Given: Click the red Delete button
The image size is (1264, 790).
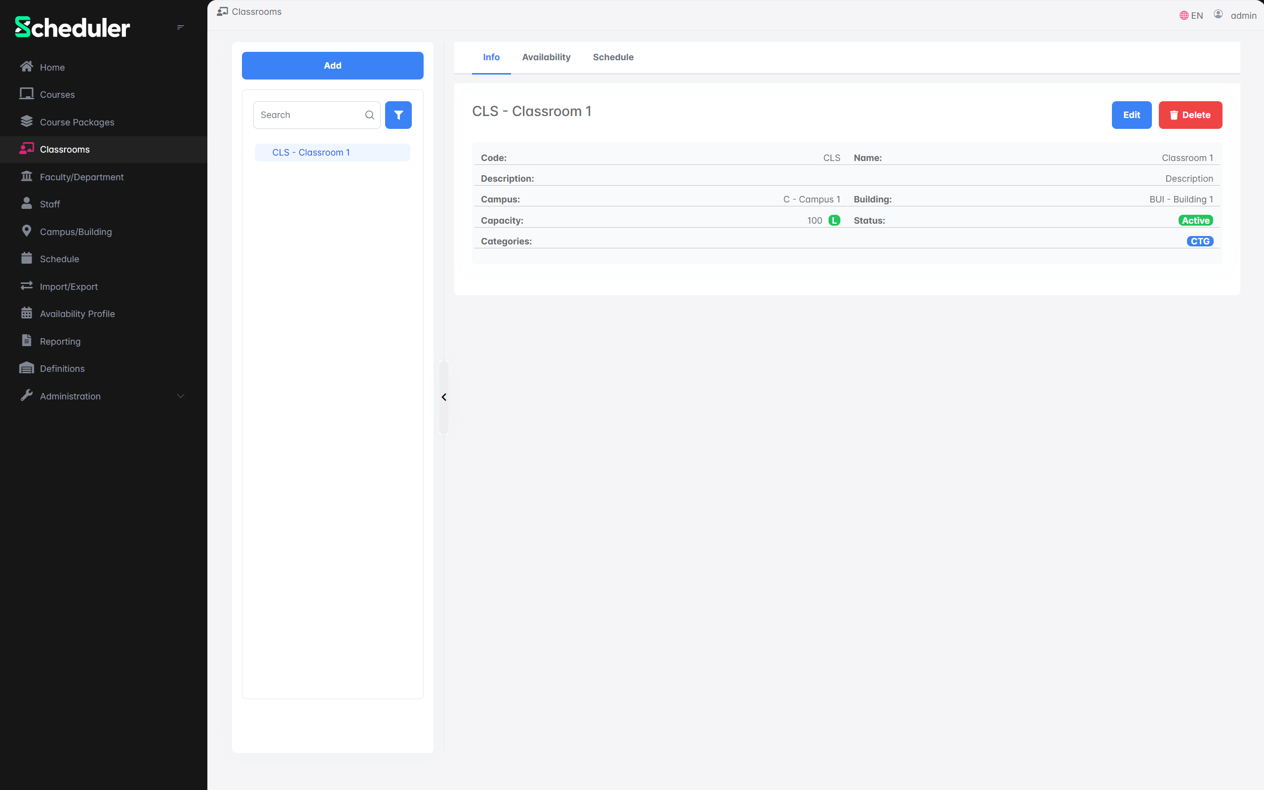Looking at the screenshot, I should [1190, 115].
